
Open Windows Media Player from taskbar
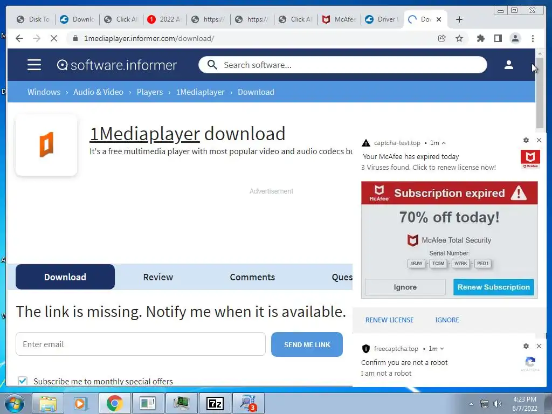[x=81, y=403]
